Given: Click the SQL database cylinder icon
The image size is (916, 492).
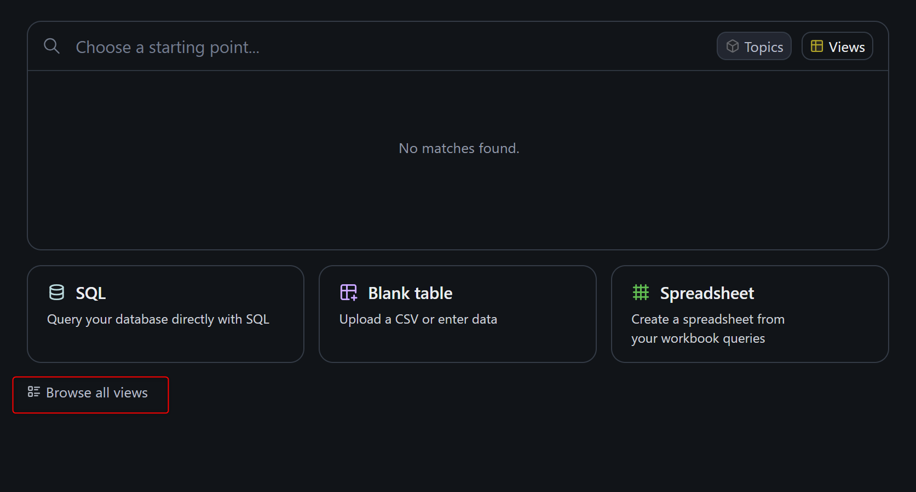Looking at the screenshot, I should point(56,292).
